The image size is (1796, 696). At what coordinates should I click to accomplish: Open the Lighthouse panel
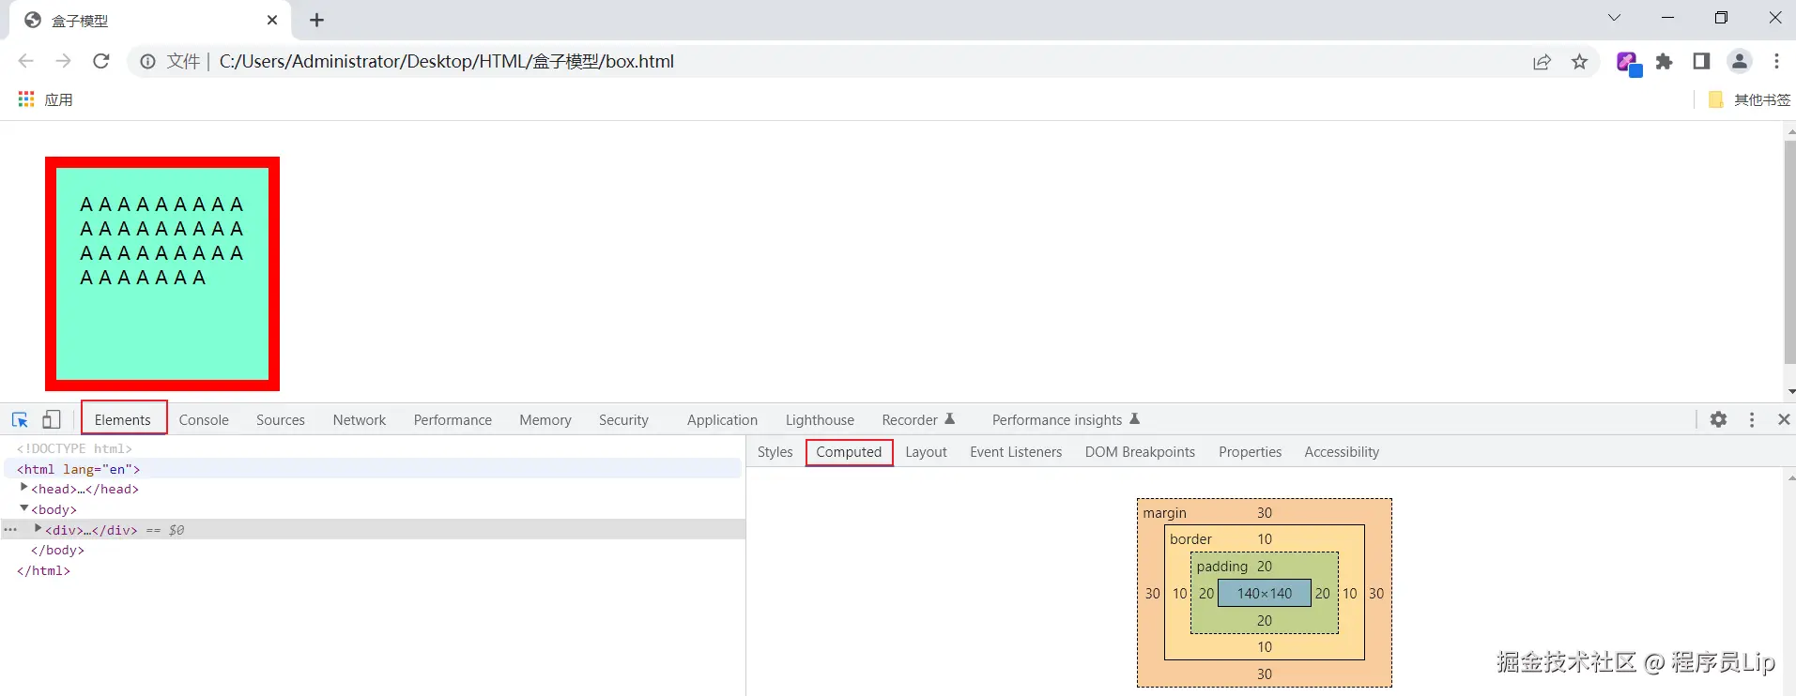(820, 419)
